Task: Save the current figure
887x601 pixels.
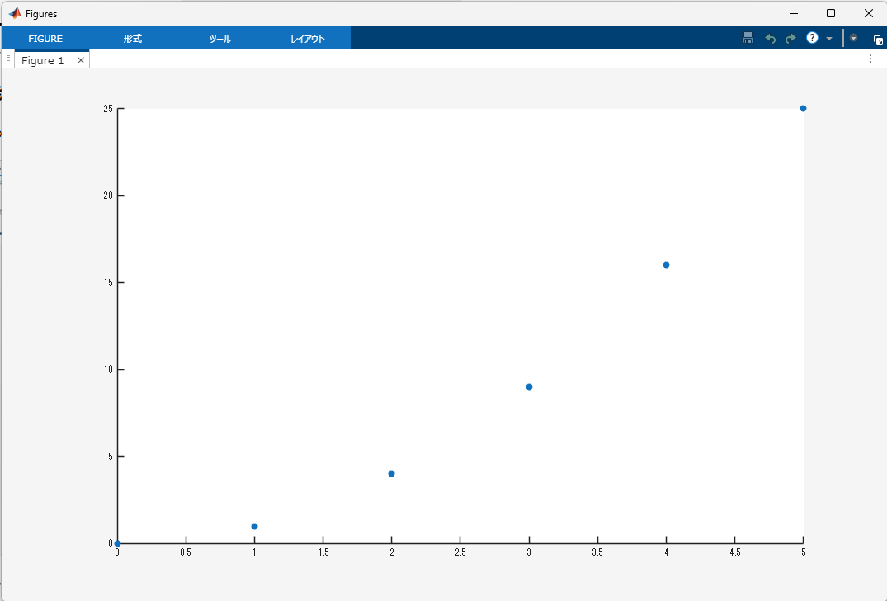Action: [x=748, y=38]
